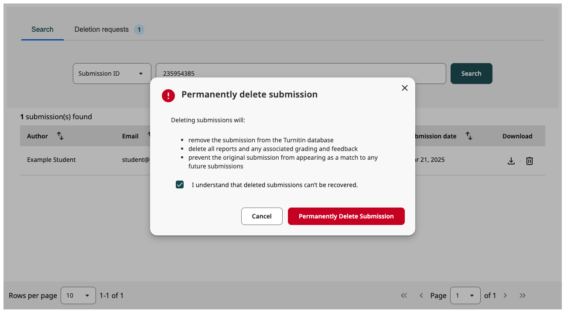This screenshot has width=564, height=312.
Task: Open the Submission ID search type dropdown
Action: [x=112, y=74]
